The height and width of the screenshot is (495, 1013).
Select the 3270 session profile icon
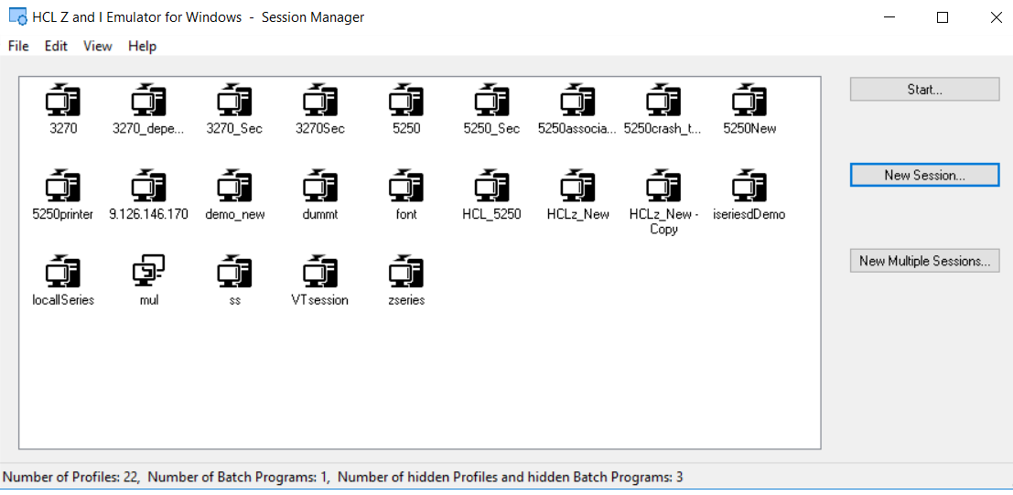[x=63, y=99]
